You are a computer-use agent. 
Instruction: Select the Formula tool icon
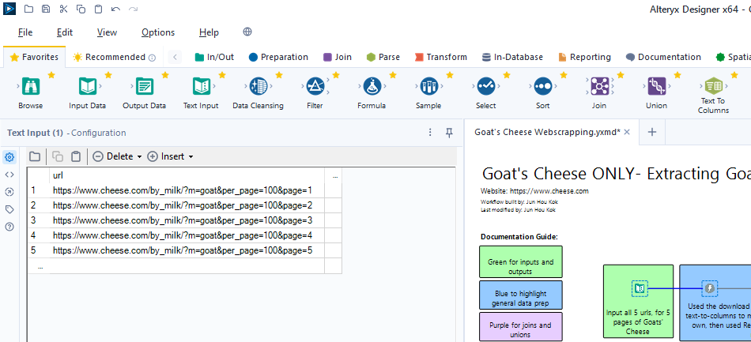pyautogui.click(x=372, y=86)
